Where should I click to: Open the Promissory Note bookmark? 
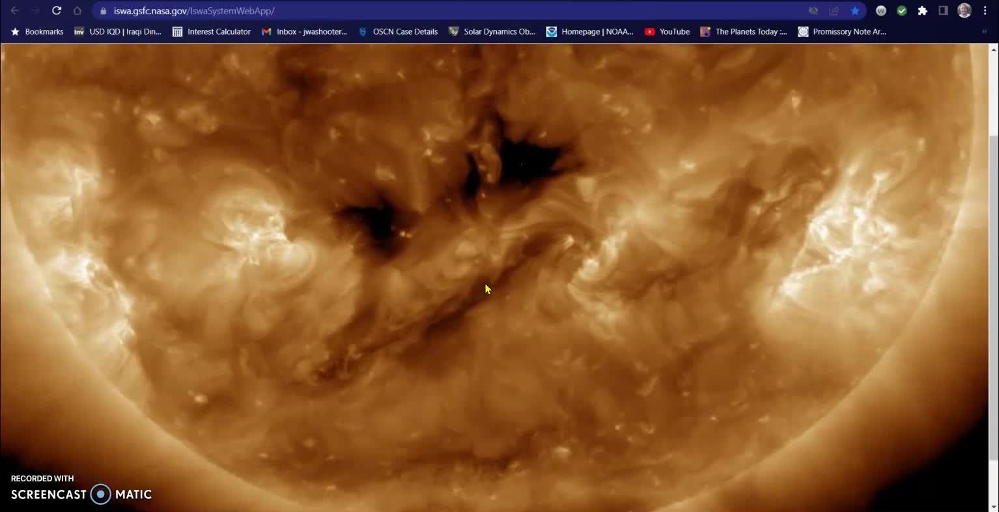tap(842, 31)
